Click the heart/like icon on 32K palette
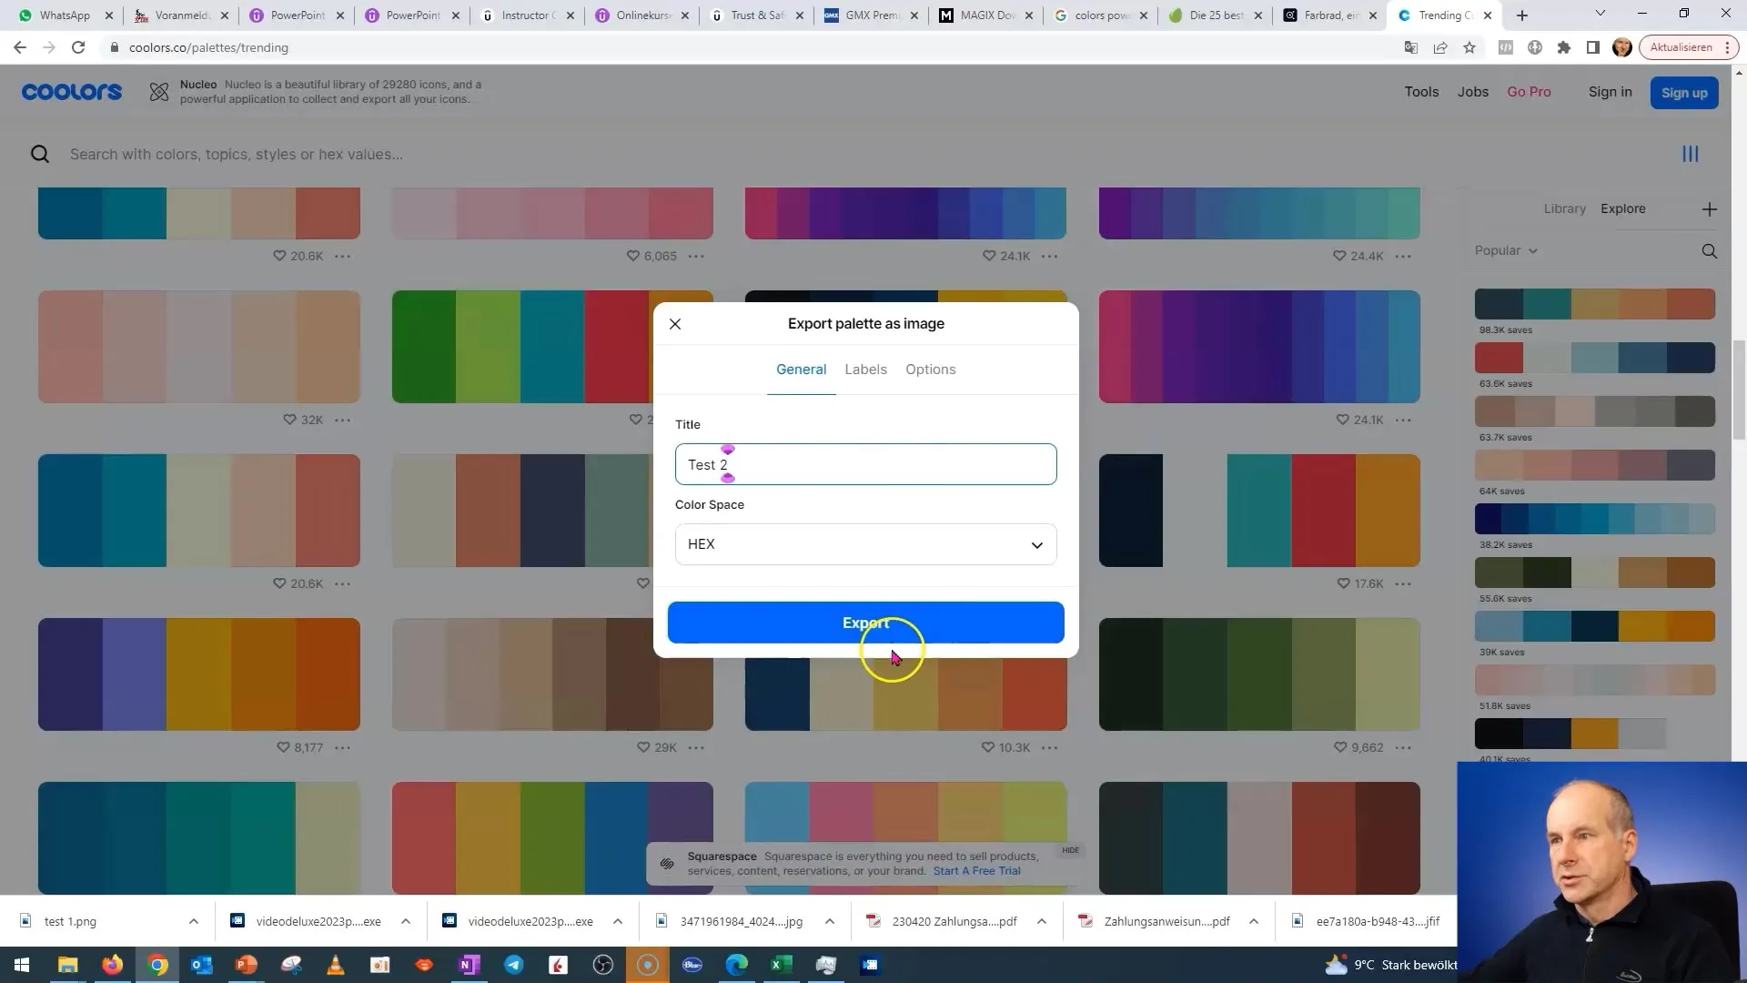Viewport: 1747px width, 983px height. coord(288,419)
